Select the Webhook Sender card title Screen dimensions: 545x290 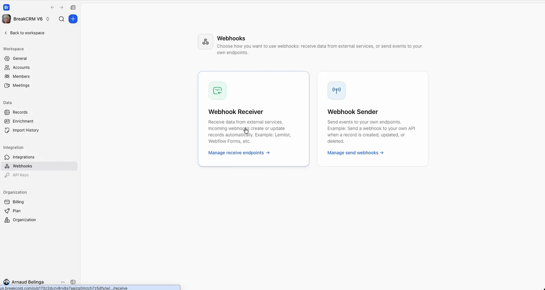[353, 112]
